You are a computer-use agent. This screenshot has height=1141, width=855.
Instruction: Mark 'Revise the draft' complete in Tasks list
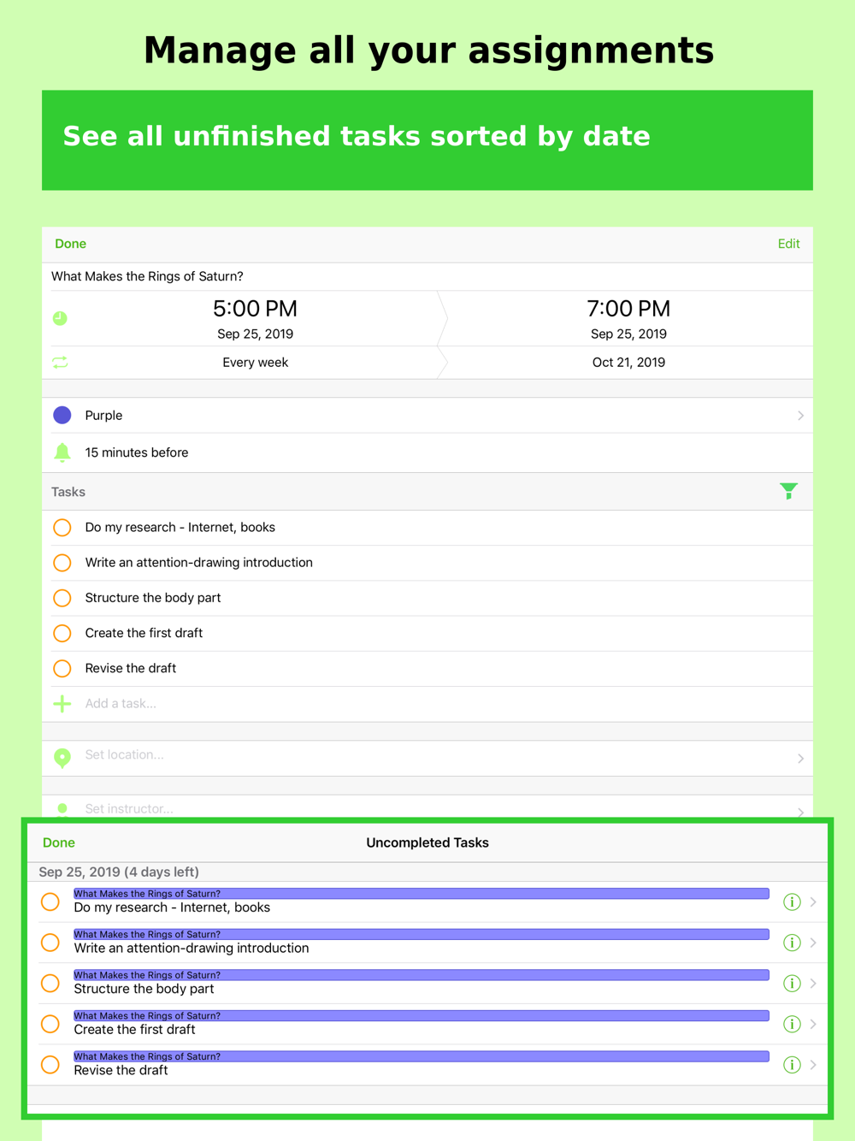pos(62,668)
